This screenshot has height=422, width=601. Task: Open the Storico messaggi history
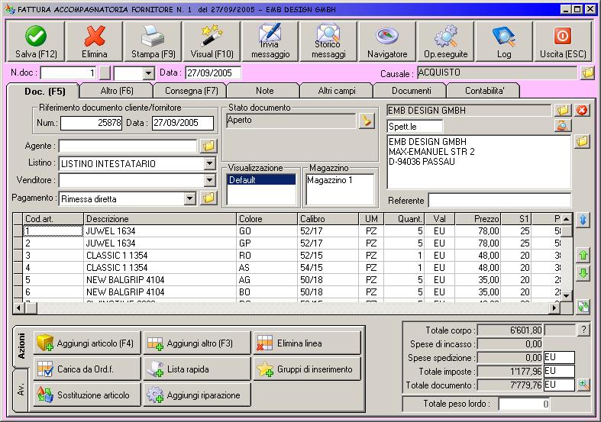click(329, 41)
